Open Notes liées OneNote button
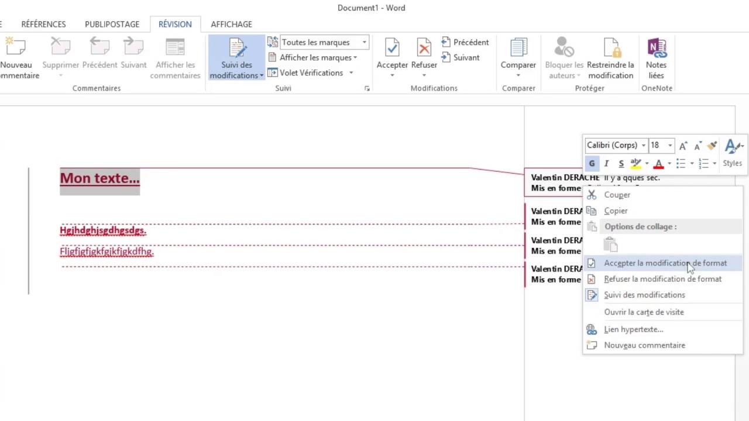Viewport: 749px width, 421px height. pos(656,58)
